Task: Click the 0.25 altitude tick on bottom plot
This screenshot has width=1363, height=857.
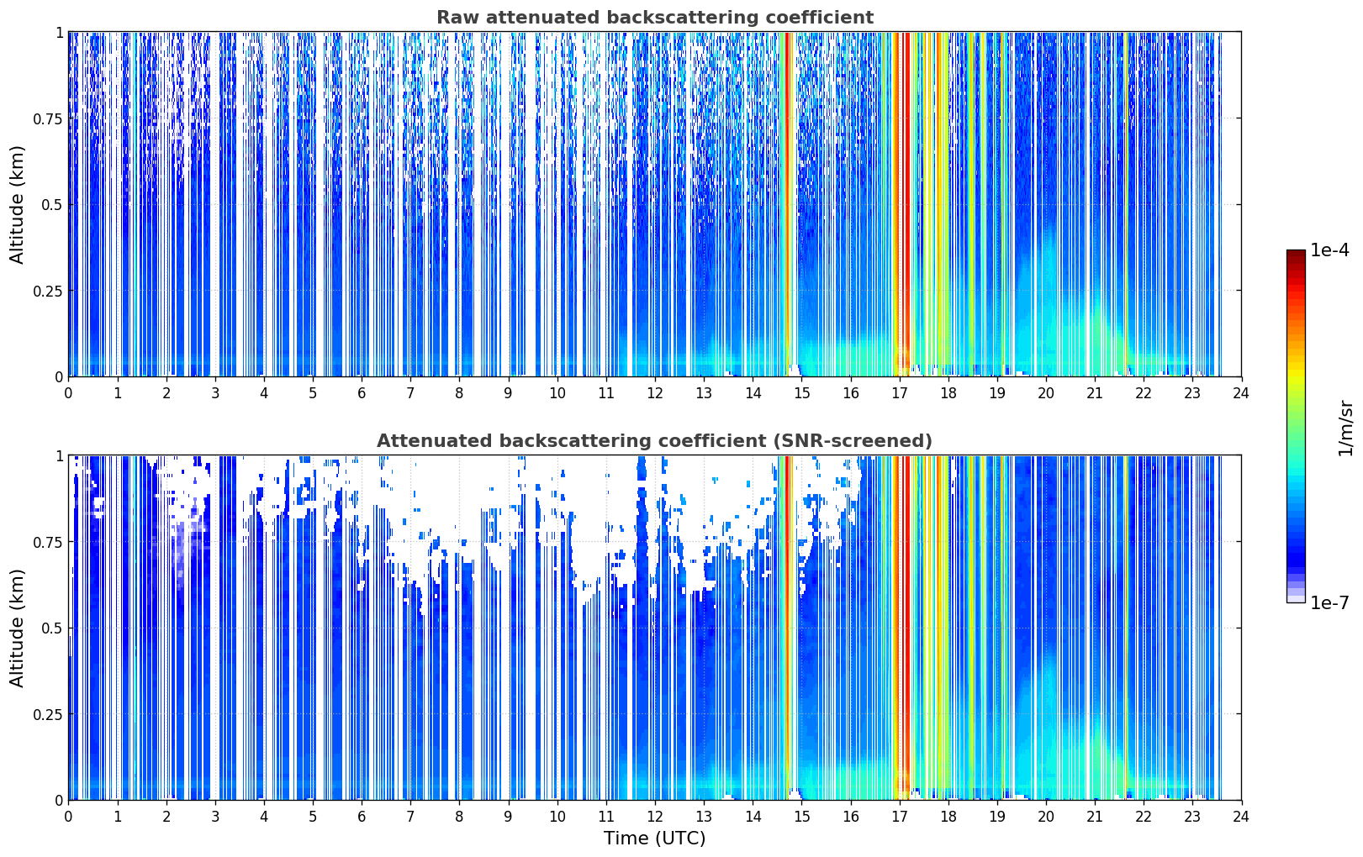Action: (48, 714)
